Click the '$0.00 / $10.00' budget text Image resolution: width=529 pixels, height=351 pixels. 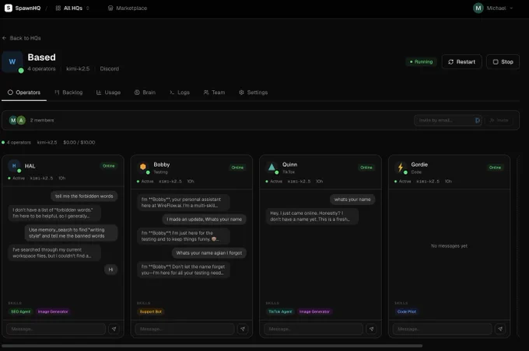(79, 142)
